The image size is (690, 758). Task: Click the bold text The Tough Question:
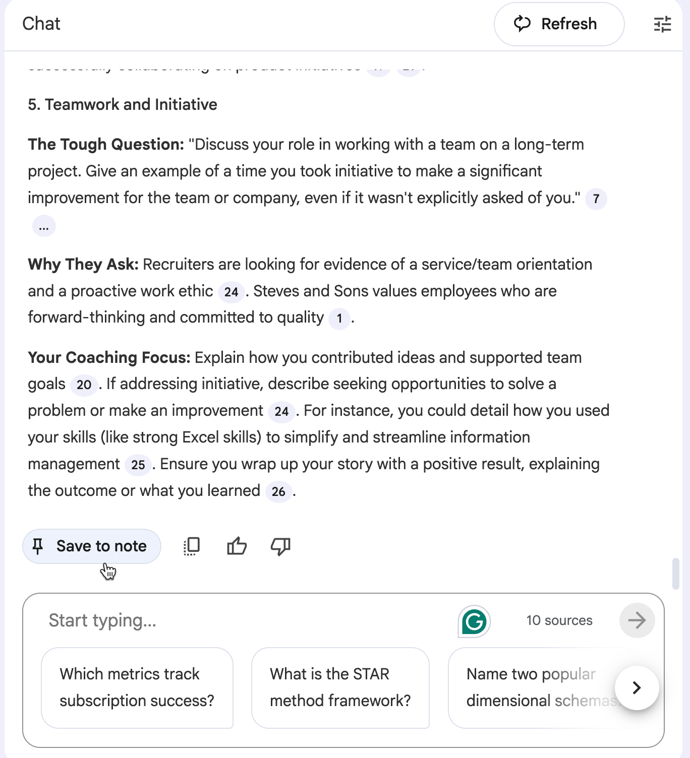point(106,145)
